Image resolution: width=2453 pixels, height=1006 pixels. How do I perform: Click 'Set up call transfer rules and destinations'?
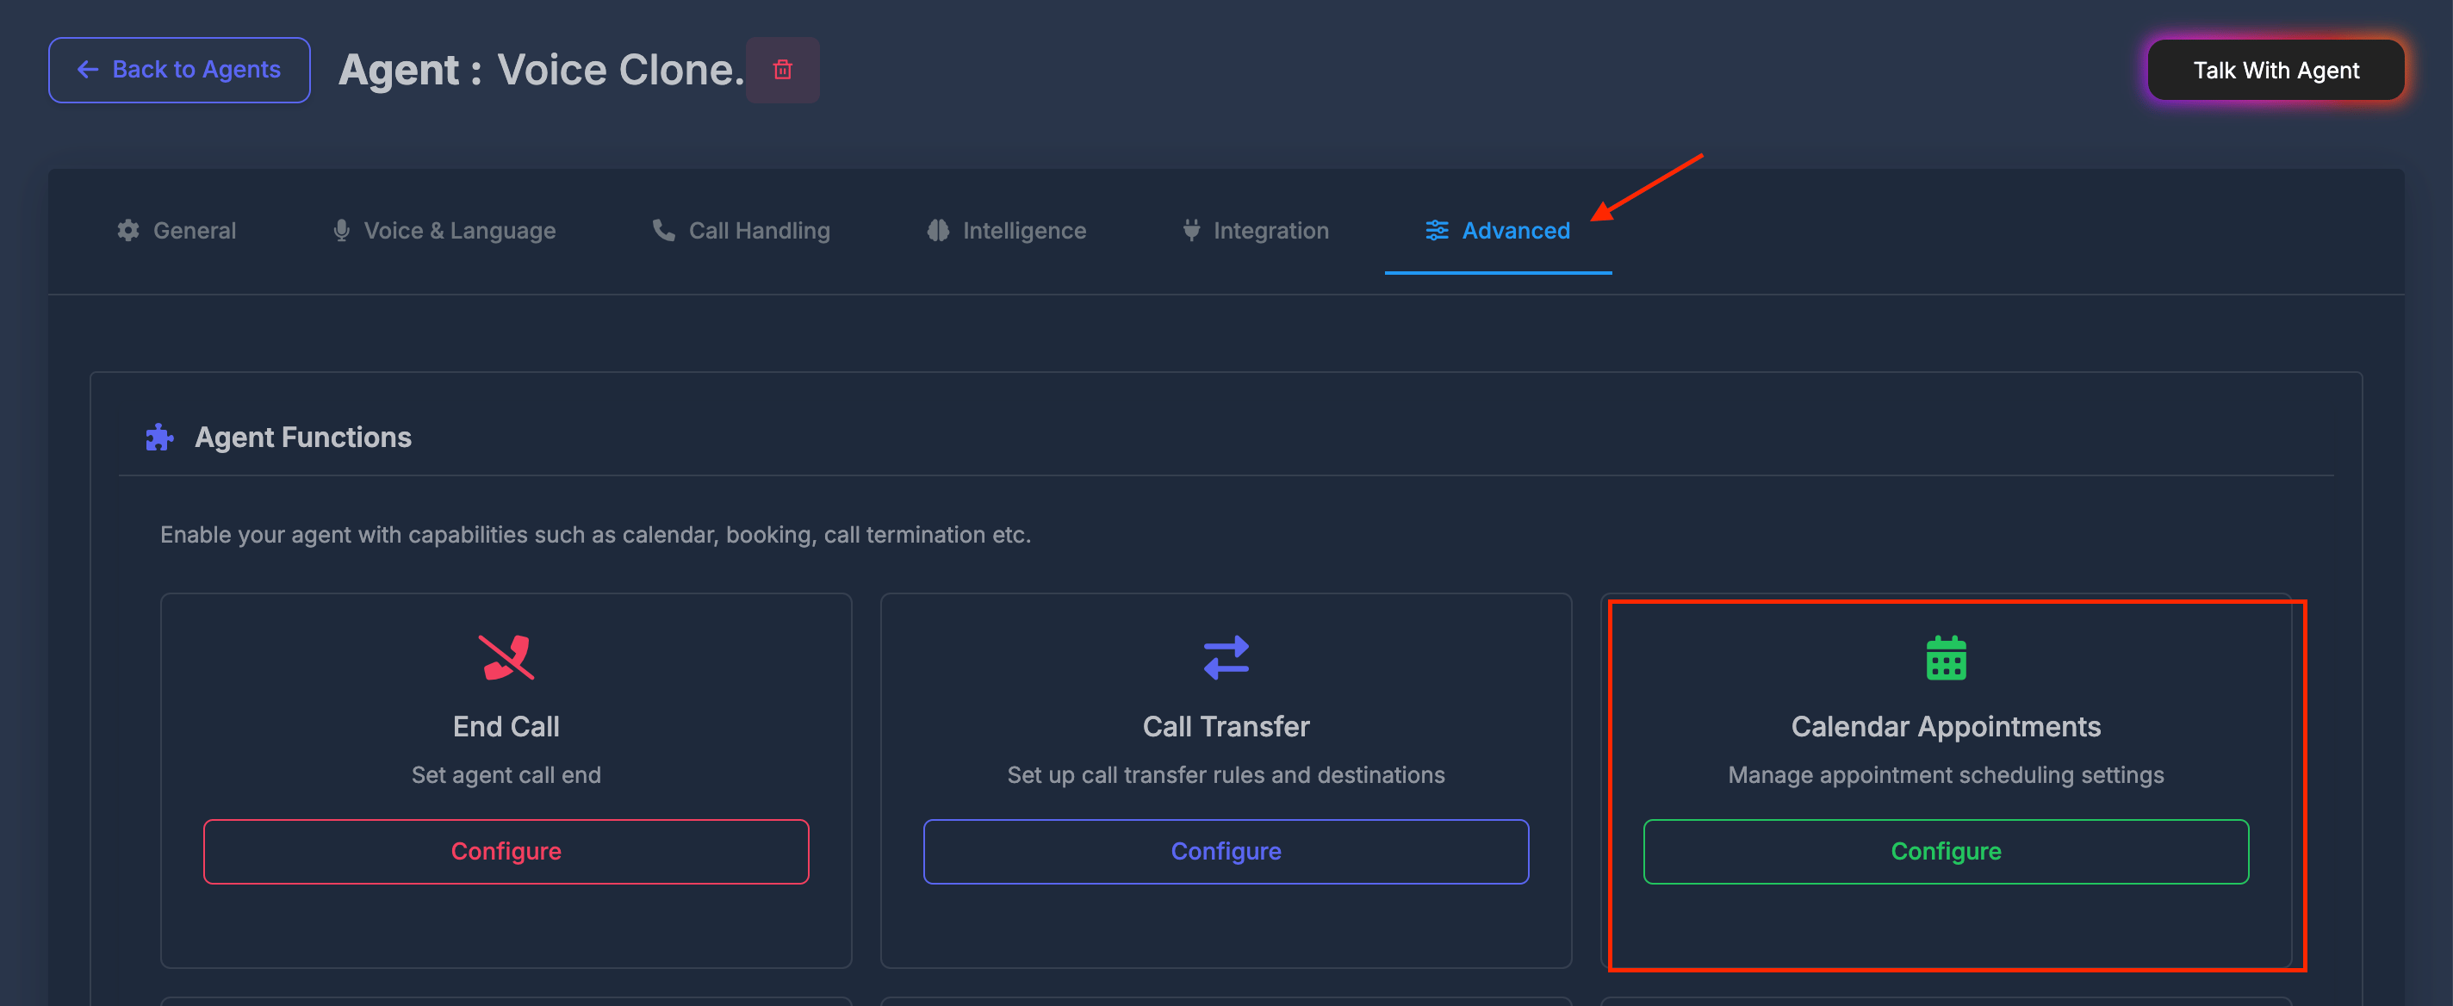pyautogui.click(x=1226, y=775)
